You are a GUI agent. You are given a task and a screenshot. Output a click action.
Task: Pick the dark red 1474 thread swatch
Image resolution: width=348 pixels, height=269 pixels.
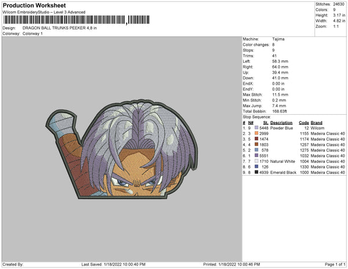point(256,139)
